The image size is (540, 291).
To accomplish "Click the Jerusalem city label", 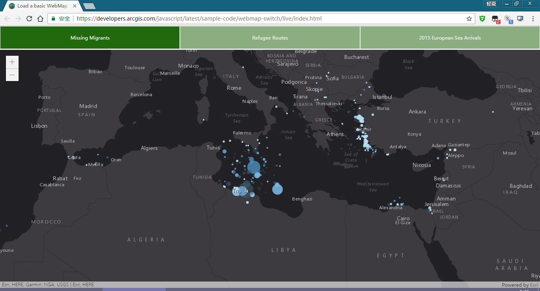I will pos(436,204).
